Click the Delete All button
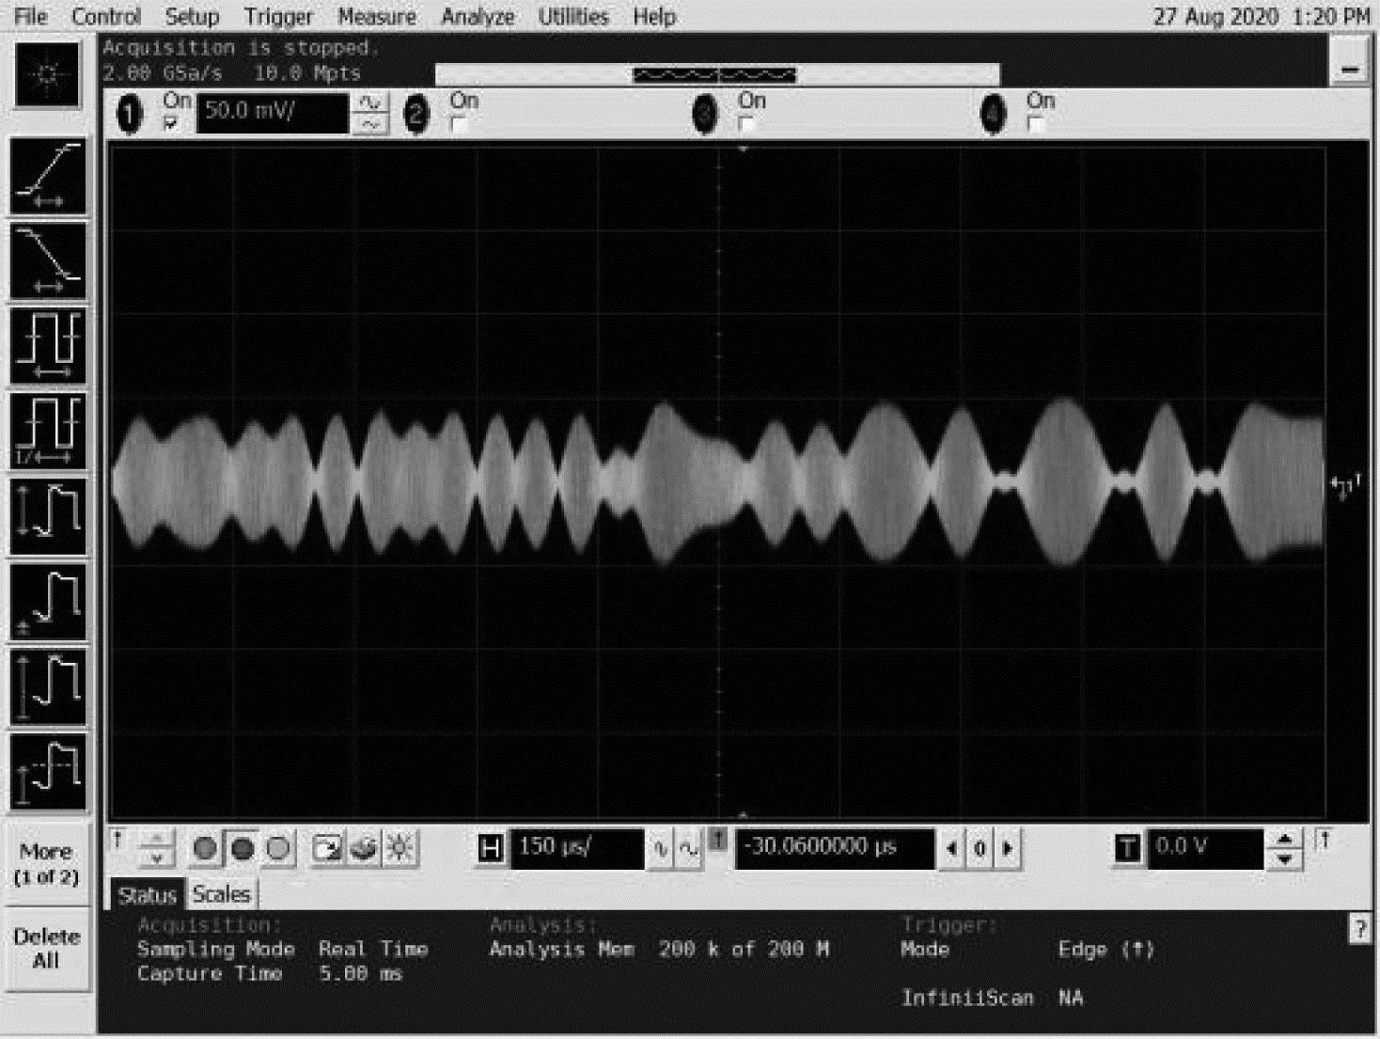 (46, 948)
